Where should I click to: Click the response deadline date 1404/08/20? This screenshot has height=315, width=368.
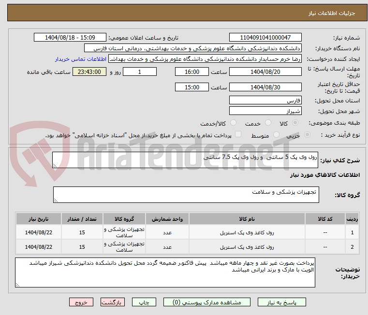pyautogui.click(x=265, y=72)
